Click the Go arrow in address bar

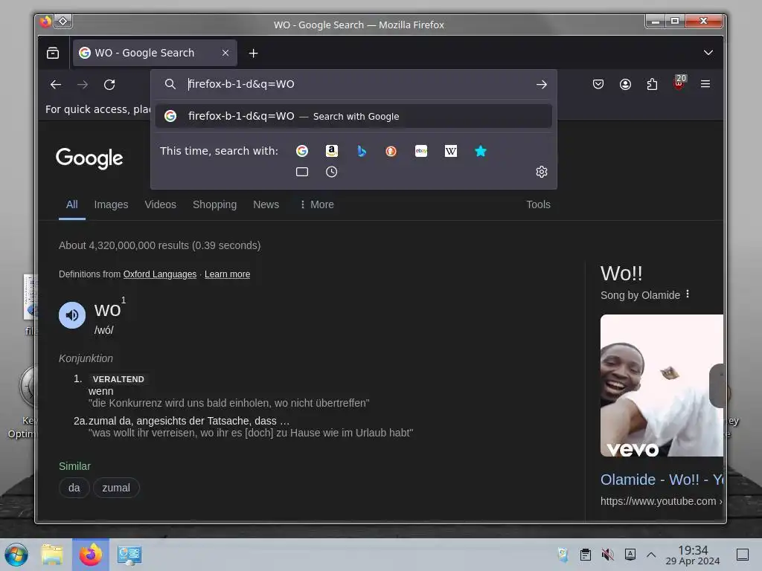click(x=542, y=85)
